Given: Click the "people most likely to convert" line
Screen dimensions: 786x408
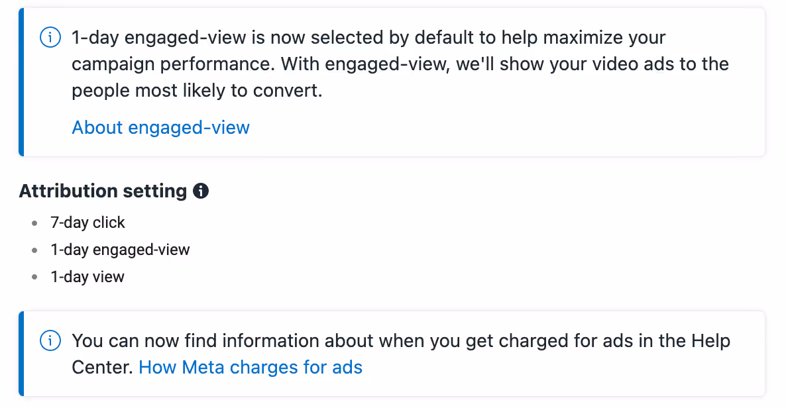Looking at the screenshot, I should (196, 91).
